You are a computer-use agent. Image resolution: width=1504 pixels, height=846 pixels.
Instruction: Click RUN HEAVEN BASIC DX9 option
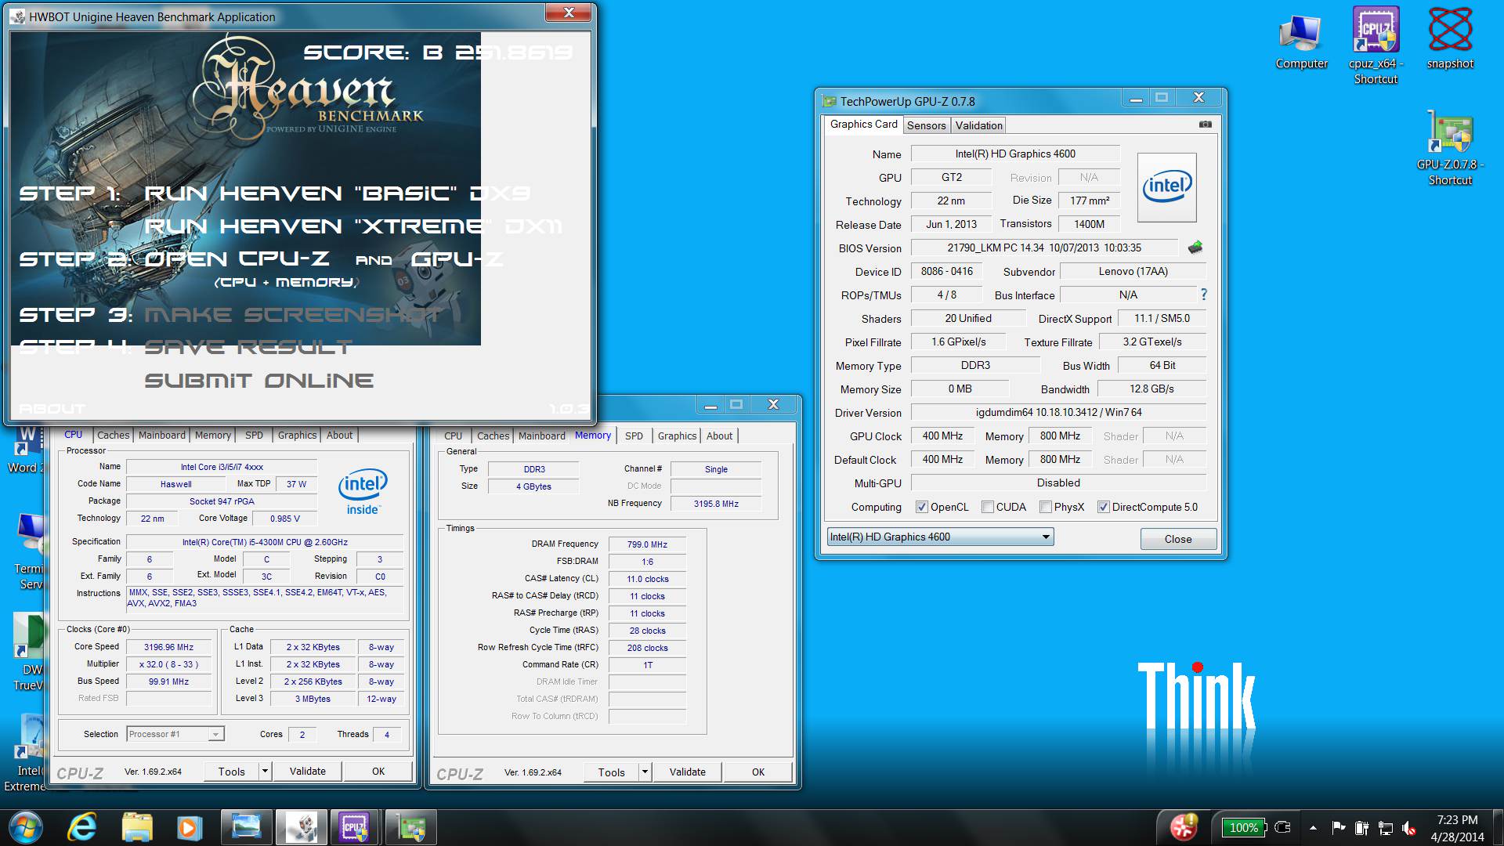click(x=338, y=193)
